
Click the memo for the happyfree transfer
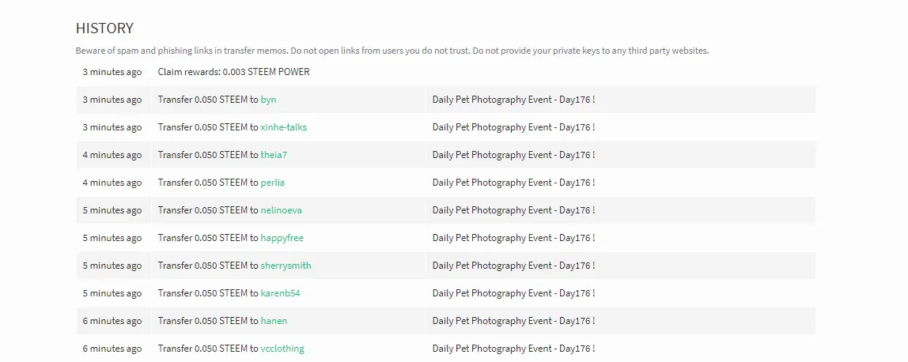click(513, 238)
